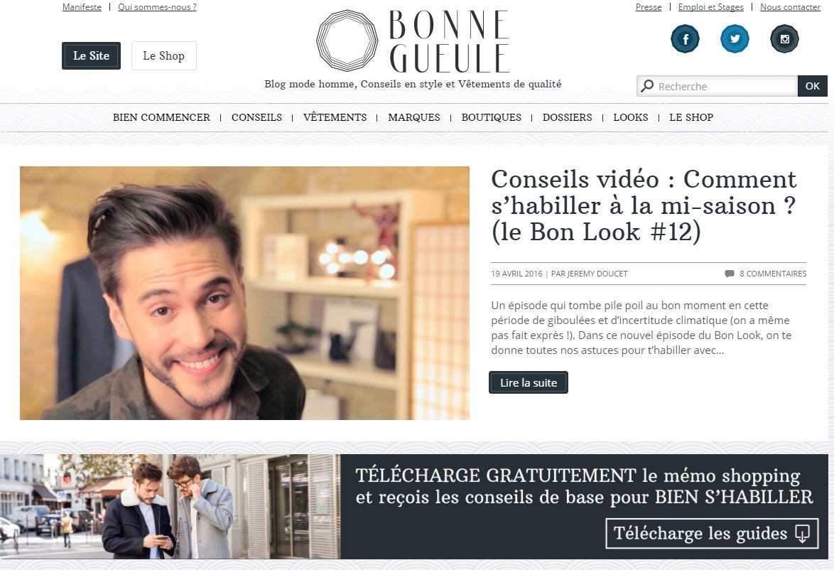Open the Twitter social icon
The height and width of the screenshot is (570, 834).
click(735, 39)
